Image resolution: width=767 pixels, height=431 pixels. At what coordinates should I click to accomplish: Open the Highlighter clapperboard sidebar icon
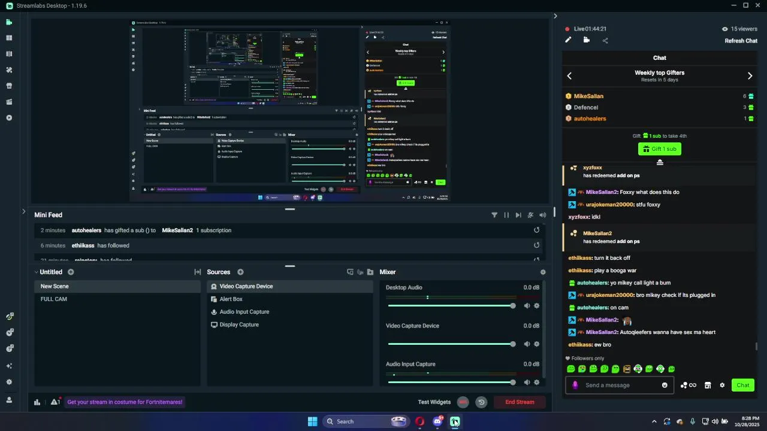click(x=9, y=102)
